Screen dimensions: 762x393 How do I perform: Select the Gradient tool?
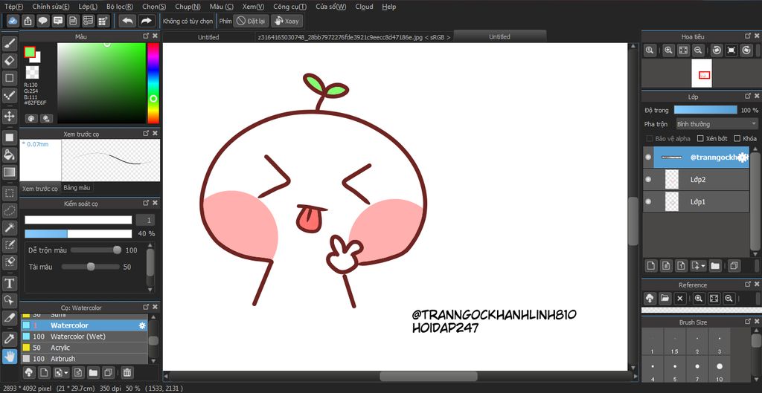pos(10,172)
